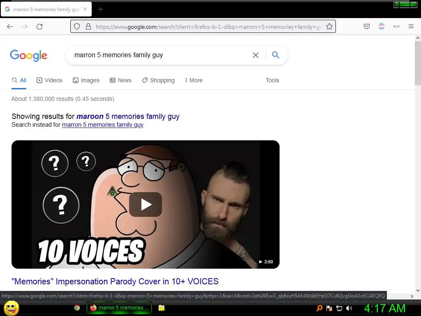
Task: Select the Firefox marron 5 memories taskbar button
Action: pos(119,308)
